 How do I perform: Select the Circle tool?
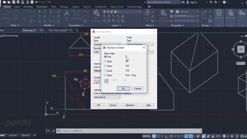(15, 15)
